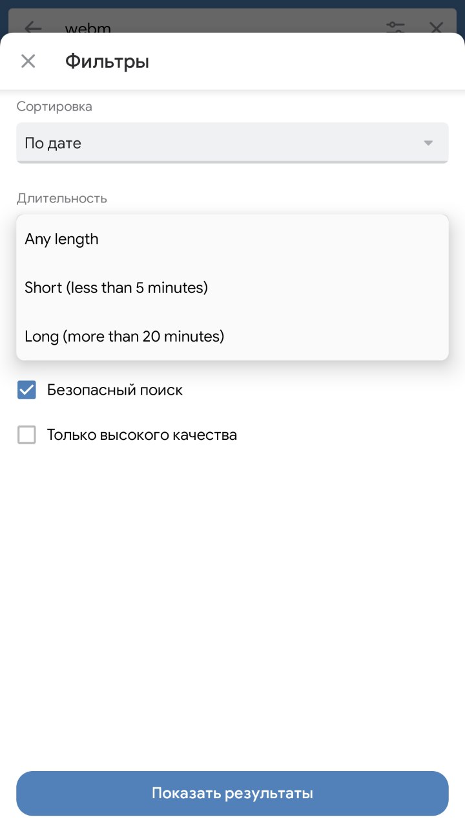Click the Сортировка section label
Screen dimensions: 465x828
pyautogui.click(x=54, y=107)
